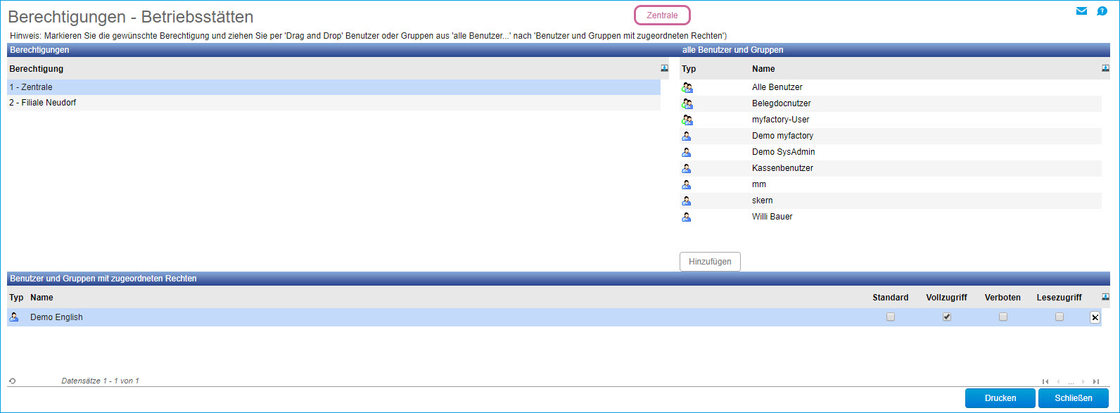Screen dimensions: 1120x413
Task: Tick Verboten checkbox for Demo English
Action: point(1003,317)
